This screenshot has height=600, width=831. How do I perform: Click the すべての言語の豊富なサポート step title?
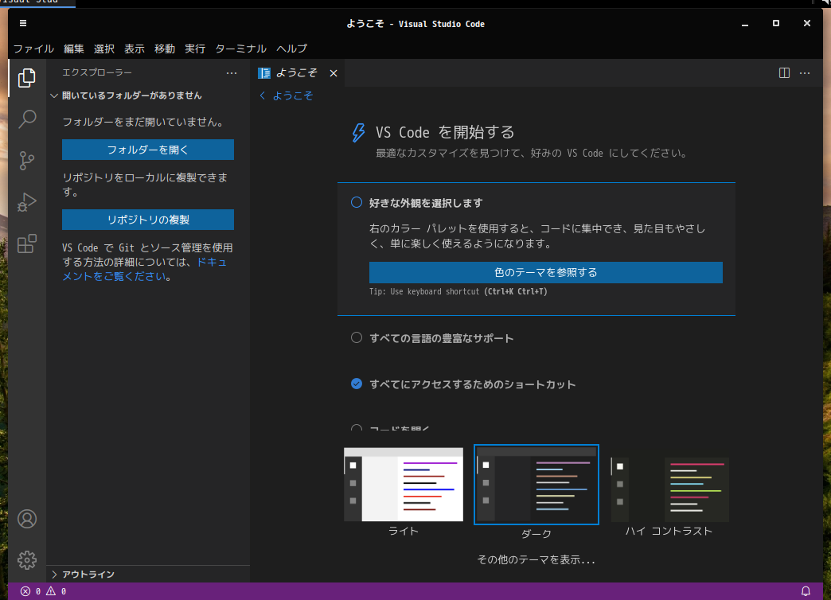442,338
